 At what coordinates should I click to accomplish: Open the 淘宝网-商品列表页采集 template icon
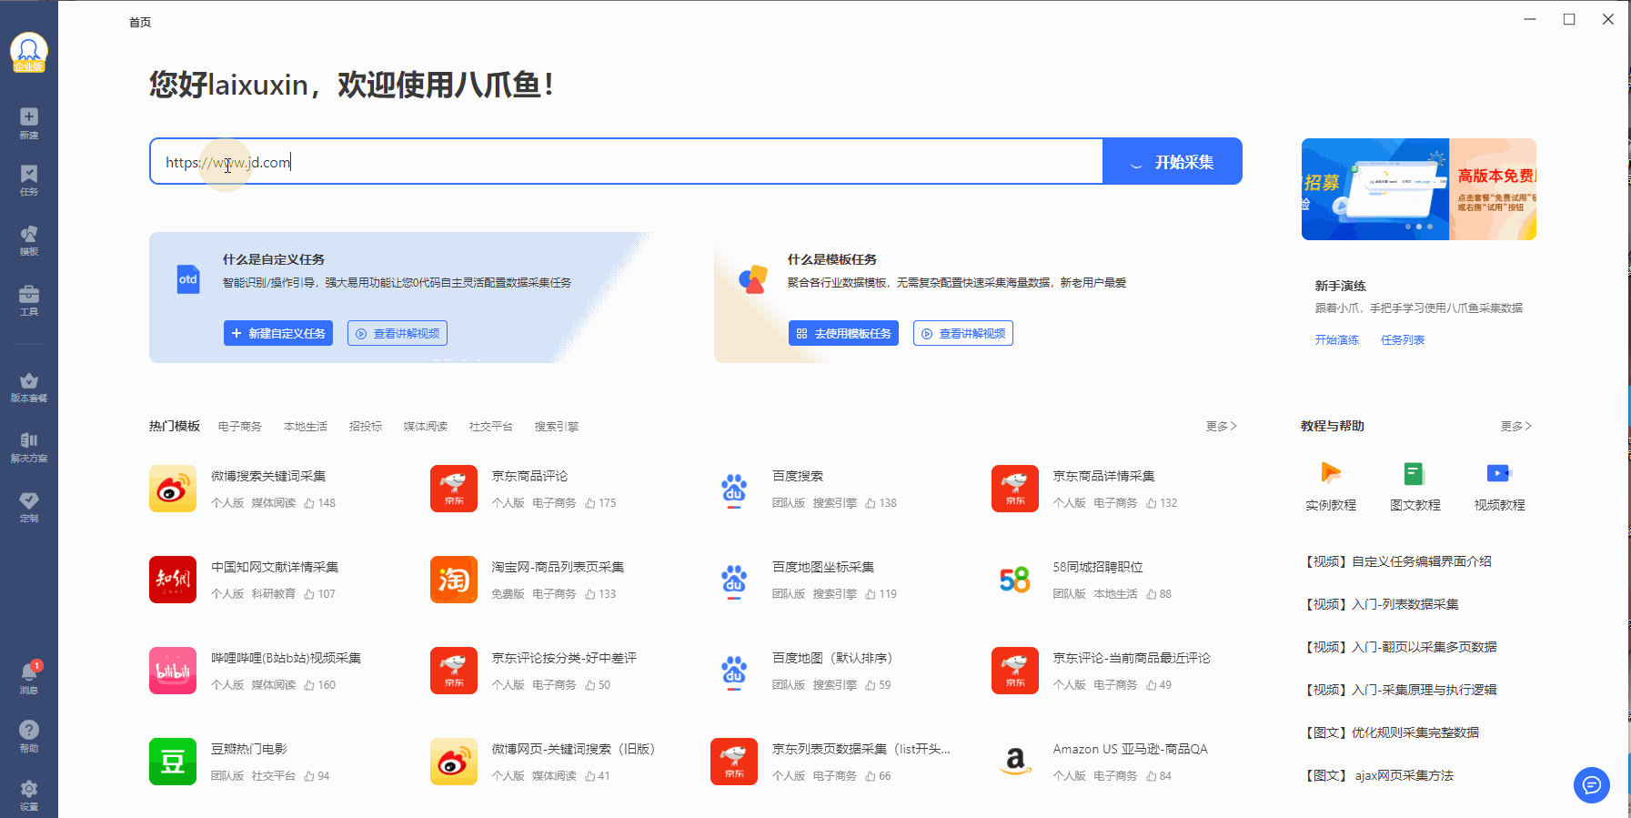point(454,580)
